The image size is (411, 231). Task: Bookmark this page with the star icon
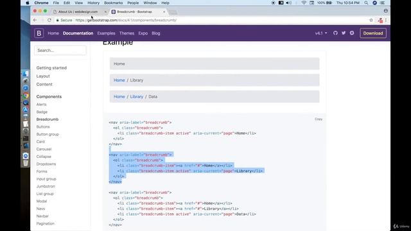click(371, 20)
